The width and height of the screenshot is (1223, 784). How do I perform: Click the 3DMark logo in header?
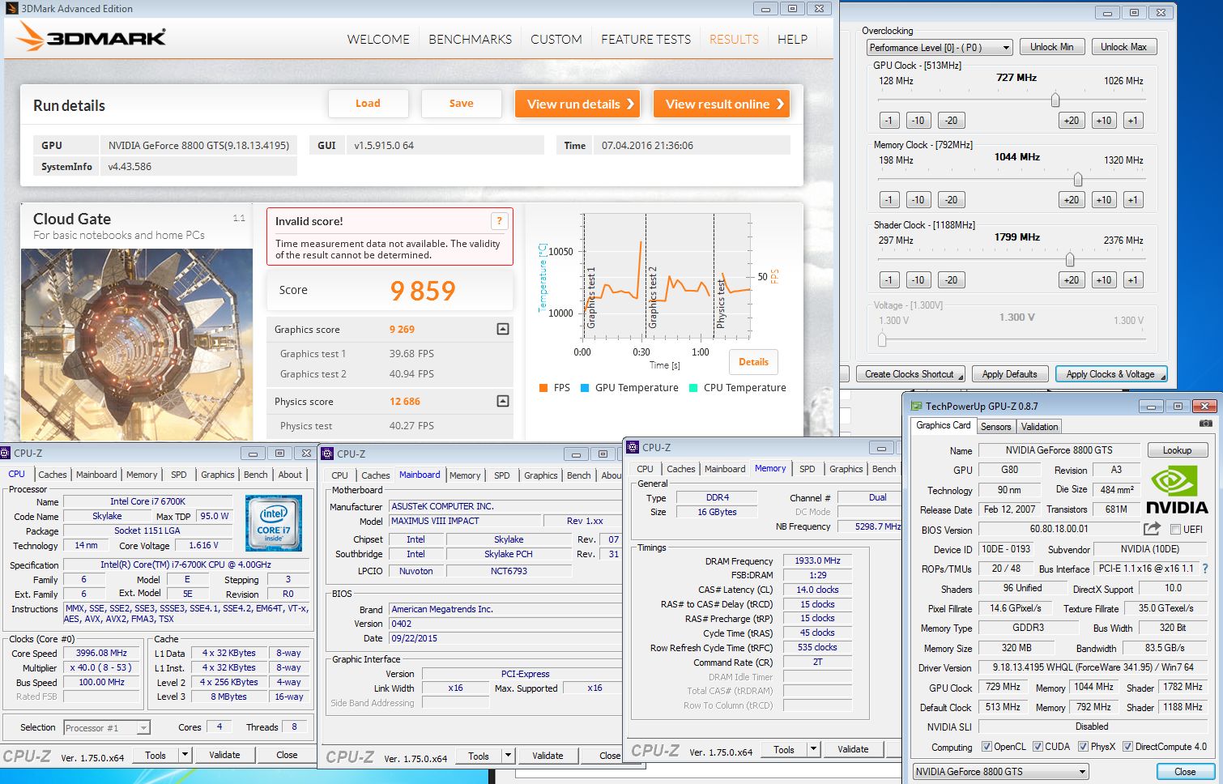[x=91, y=37]
